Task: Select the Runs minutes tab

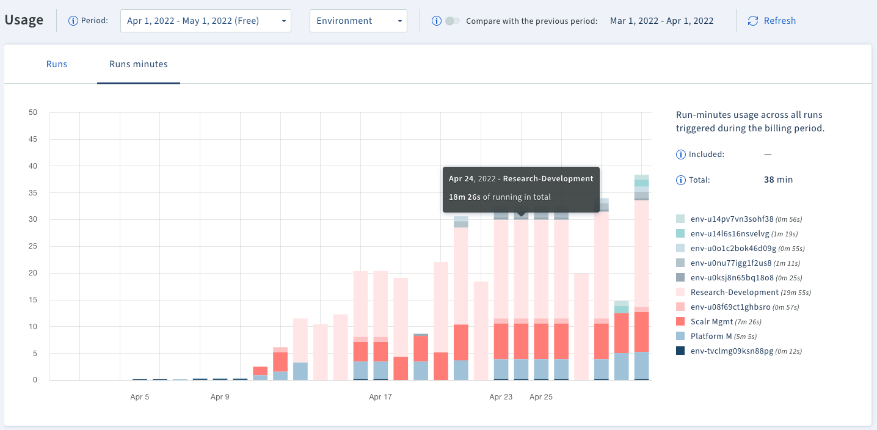Action: click(x=138, y=64)
